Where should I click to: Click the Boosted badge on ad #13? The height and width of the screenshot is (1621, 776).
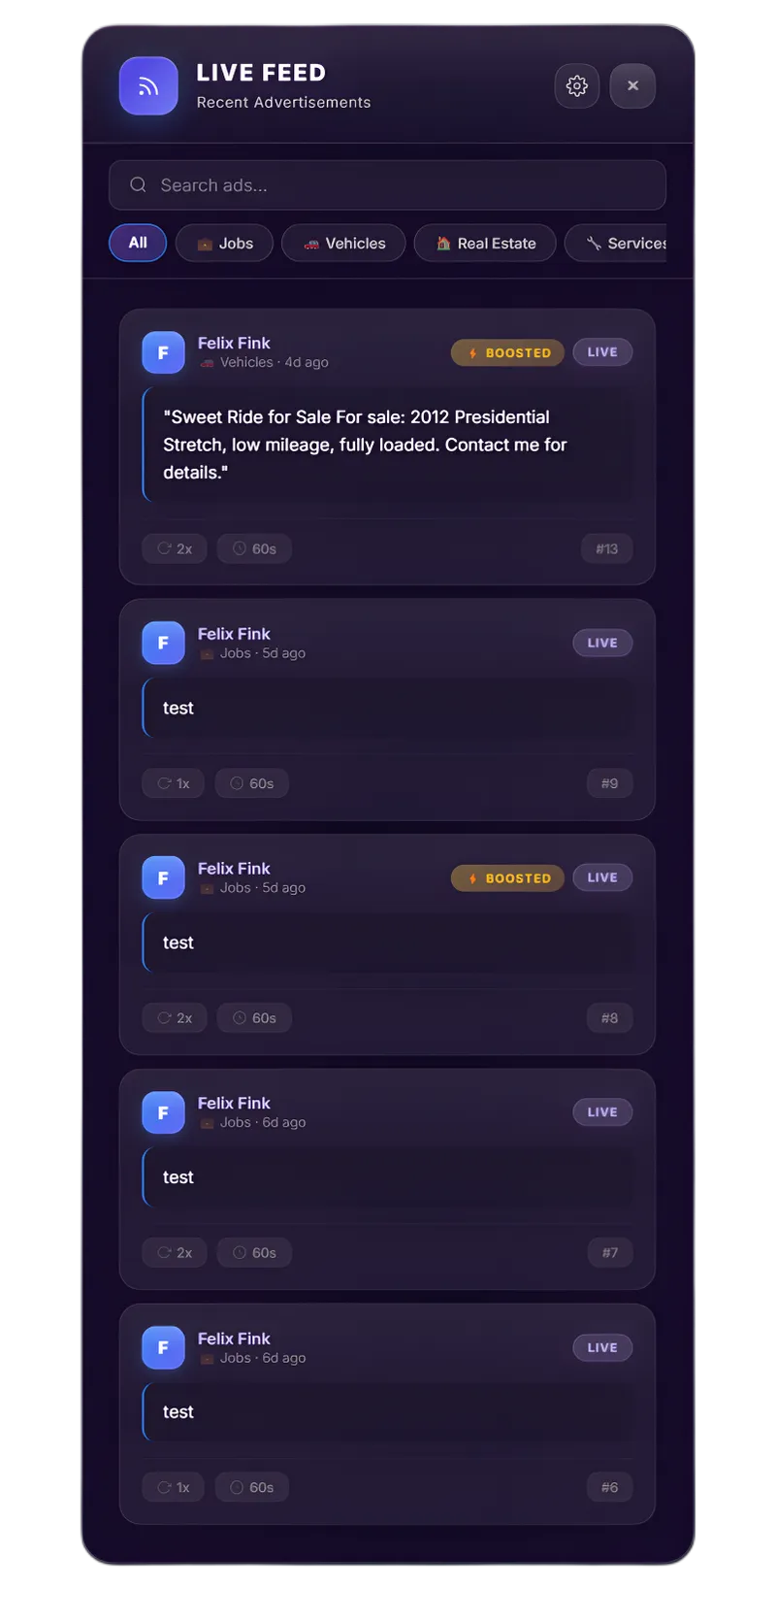tap(507, 352)
